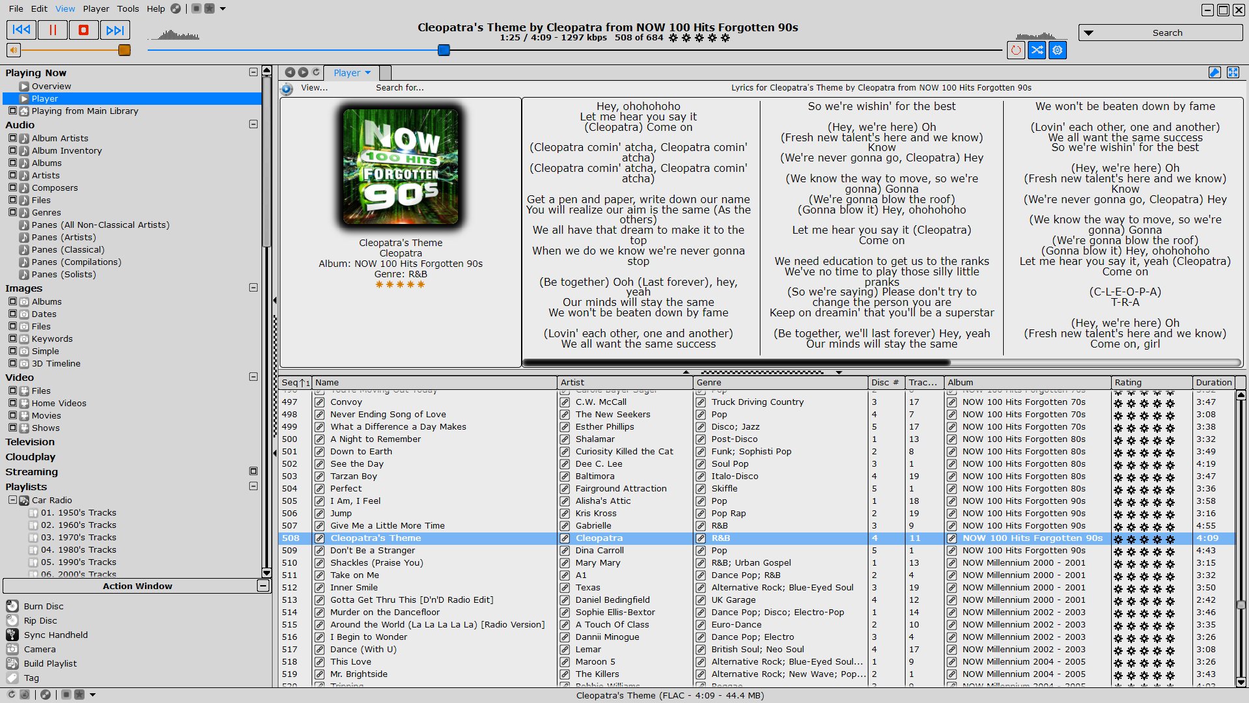Stop playback with red stop button
This screenshot has width=1249, height=703.
tap(84, 30)
